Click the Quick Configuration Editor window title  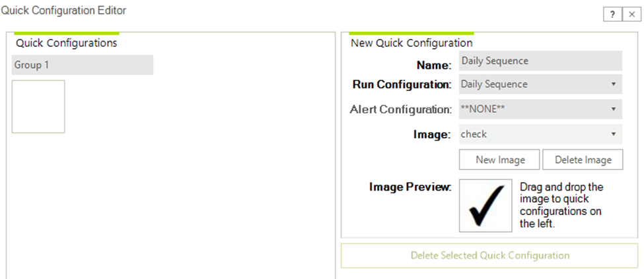[x=63, y=10]
